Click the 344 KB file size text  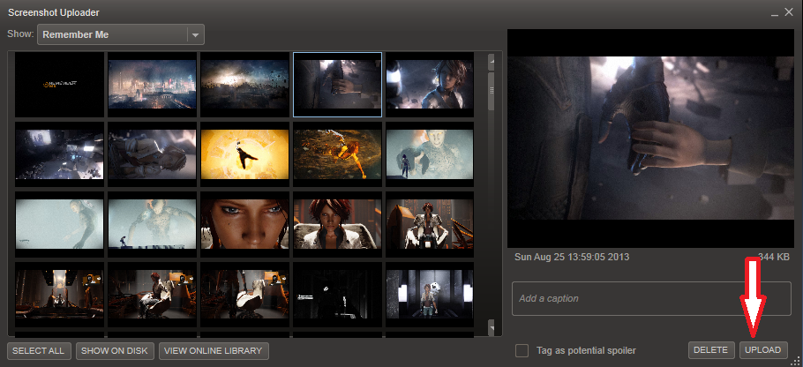[x=774, y=257]
